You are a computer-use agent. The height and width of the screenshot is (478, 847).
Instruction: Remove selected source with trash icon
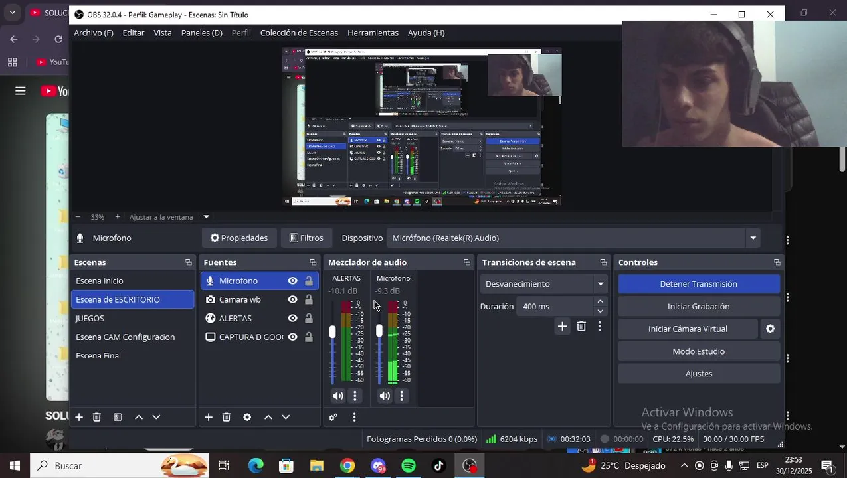pos(227,417)
